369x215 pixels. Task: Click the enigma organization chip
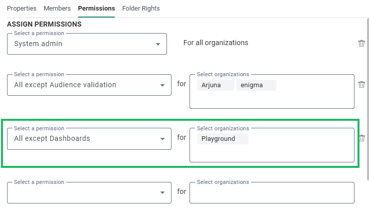click(x=255, y=85)
